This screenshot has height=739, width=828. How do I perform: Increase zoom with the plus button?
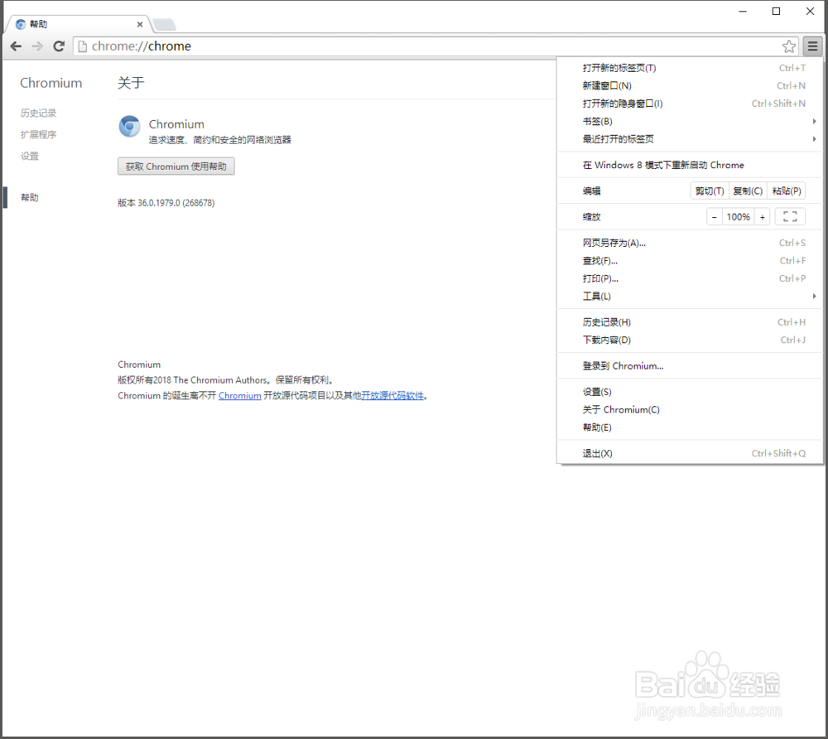coord(762,216)
